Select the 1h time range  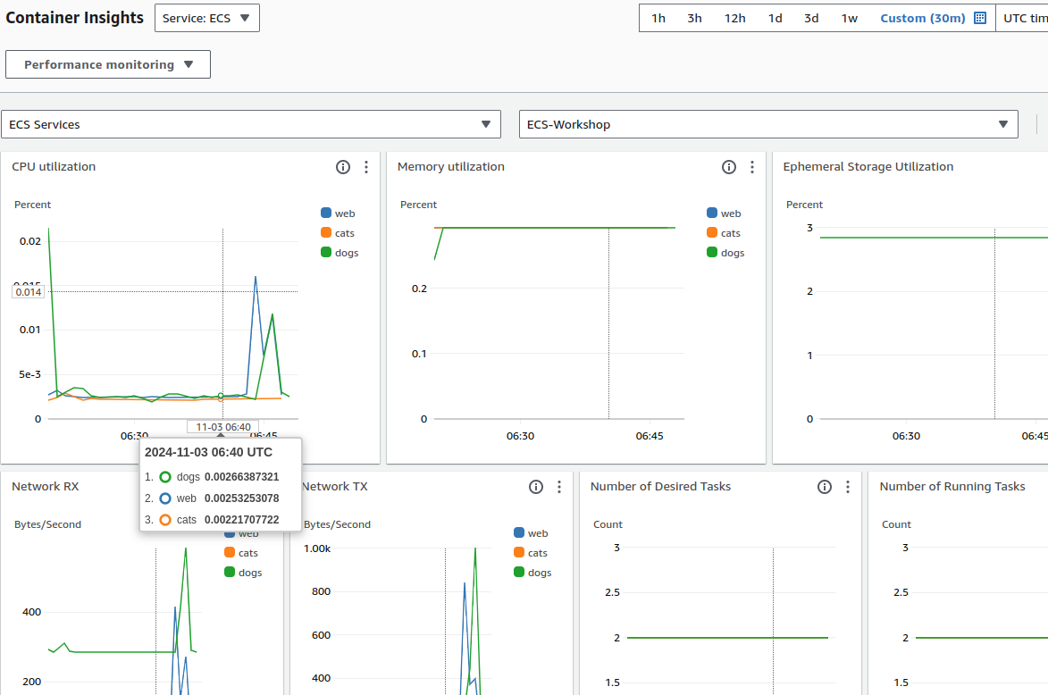click(658, 18)
